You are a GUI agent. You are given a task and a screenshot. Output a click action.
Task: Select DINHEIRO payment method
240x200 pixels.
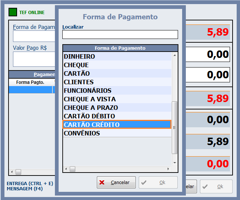coord(79,56)
